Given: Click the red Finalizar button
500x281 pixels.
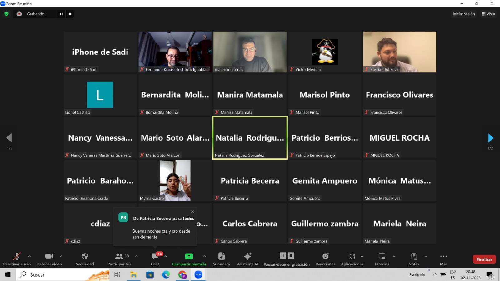Looking at the screenshot, I should [484, 259].
